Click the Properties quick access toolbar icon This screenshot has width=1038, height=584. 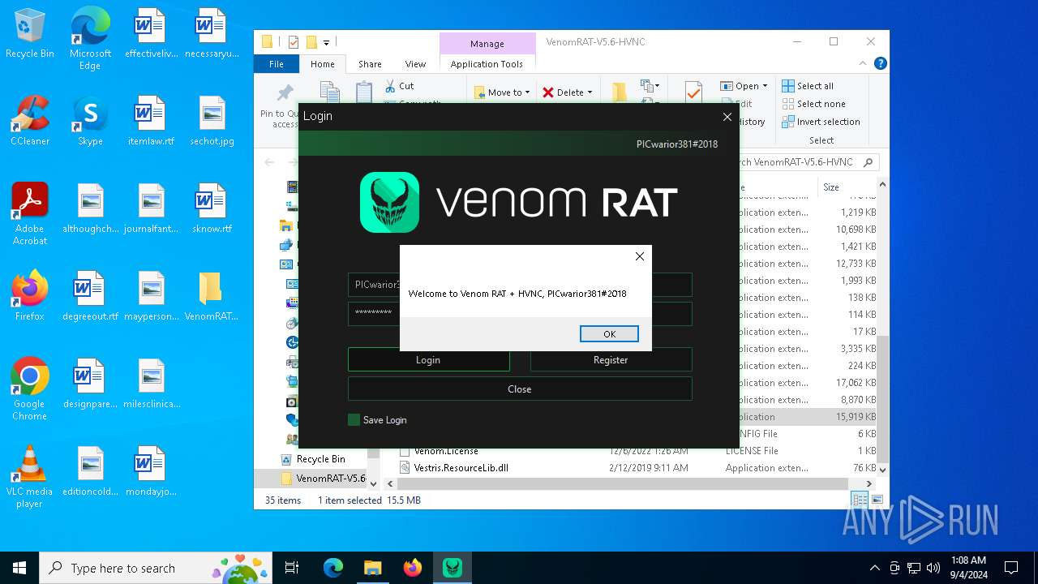294,42
